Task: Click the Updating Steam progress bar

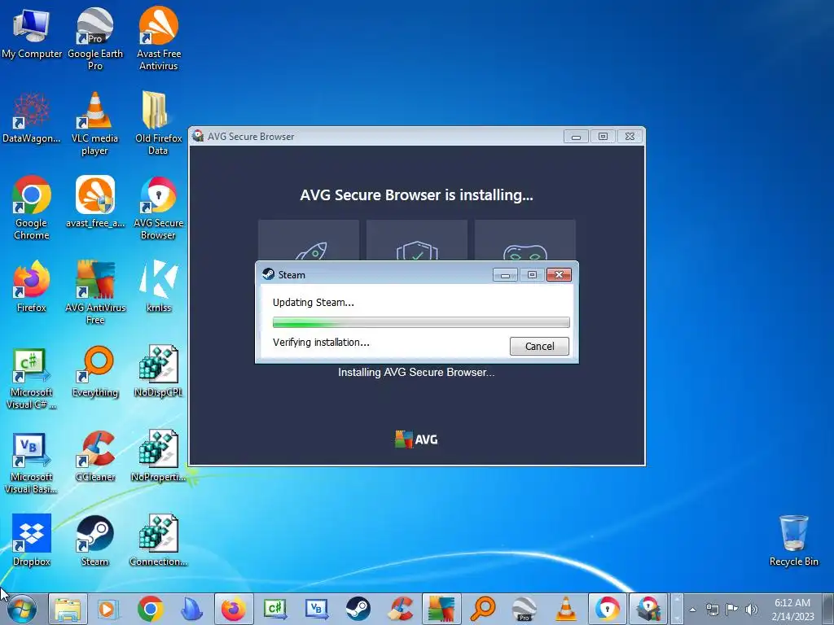Action: (421, 322)
